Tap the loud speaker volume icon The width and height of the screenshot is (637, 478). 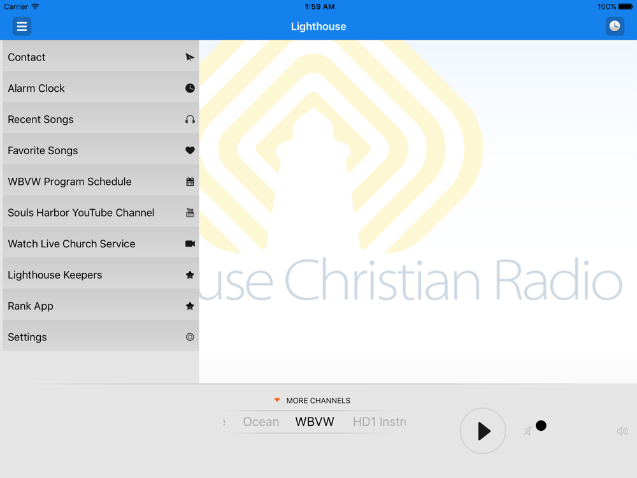[x=622, y=431]
